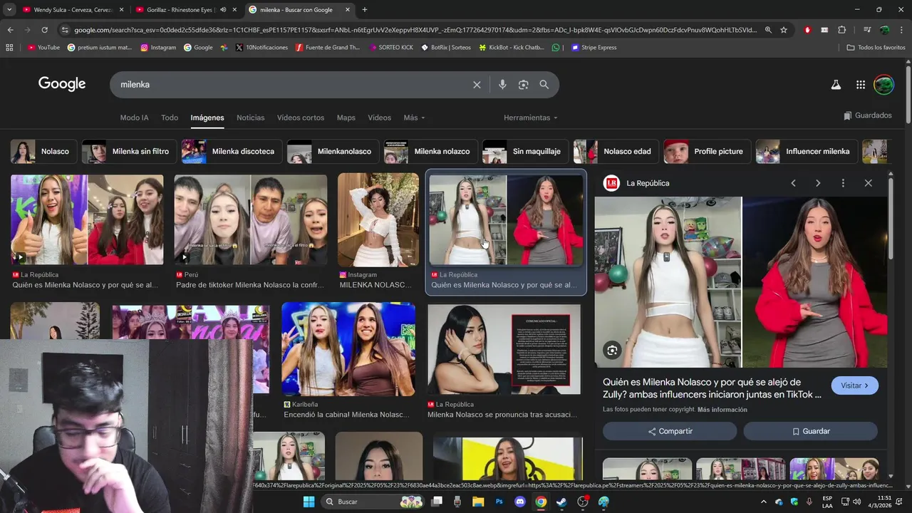Expand the Más search category dropdown
912x513 pixels.
(x=414, y=118)
